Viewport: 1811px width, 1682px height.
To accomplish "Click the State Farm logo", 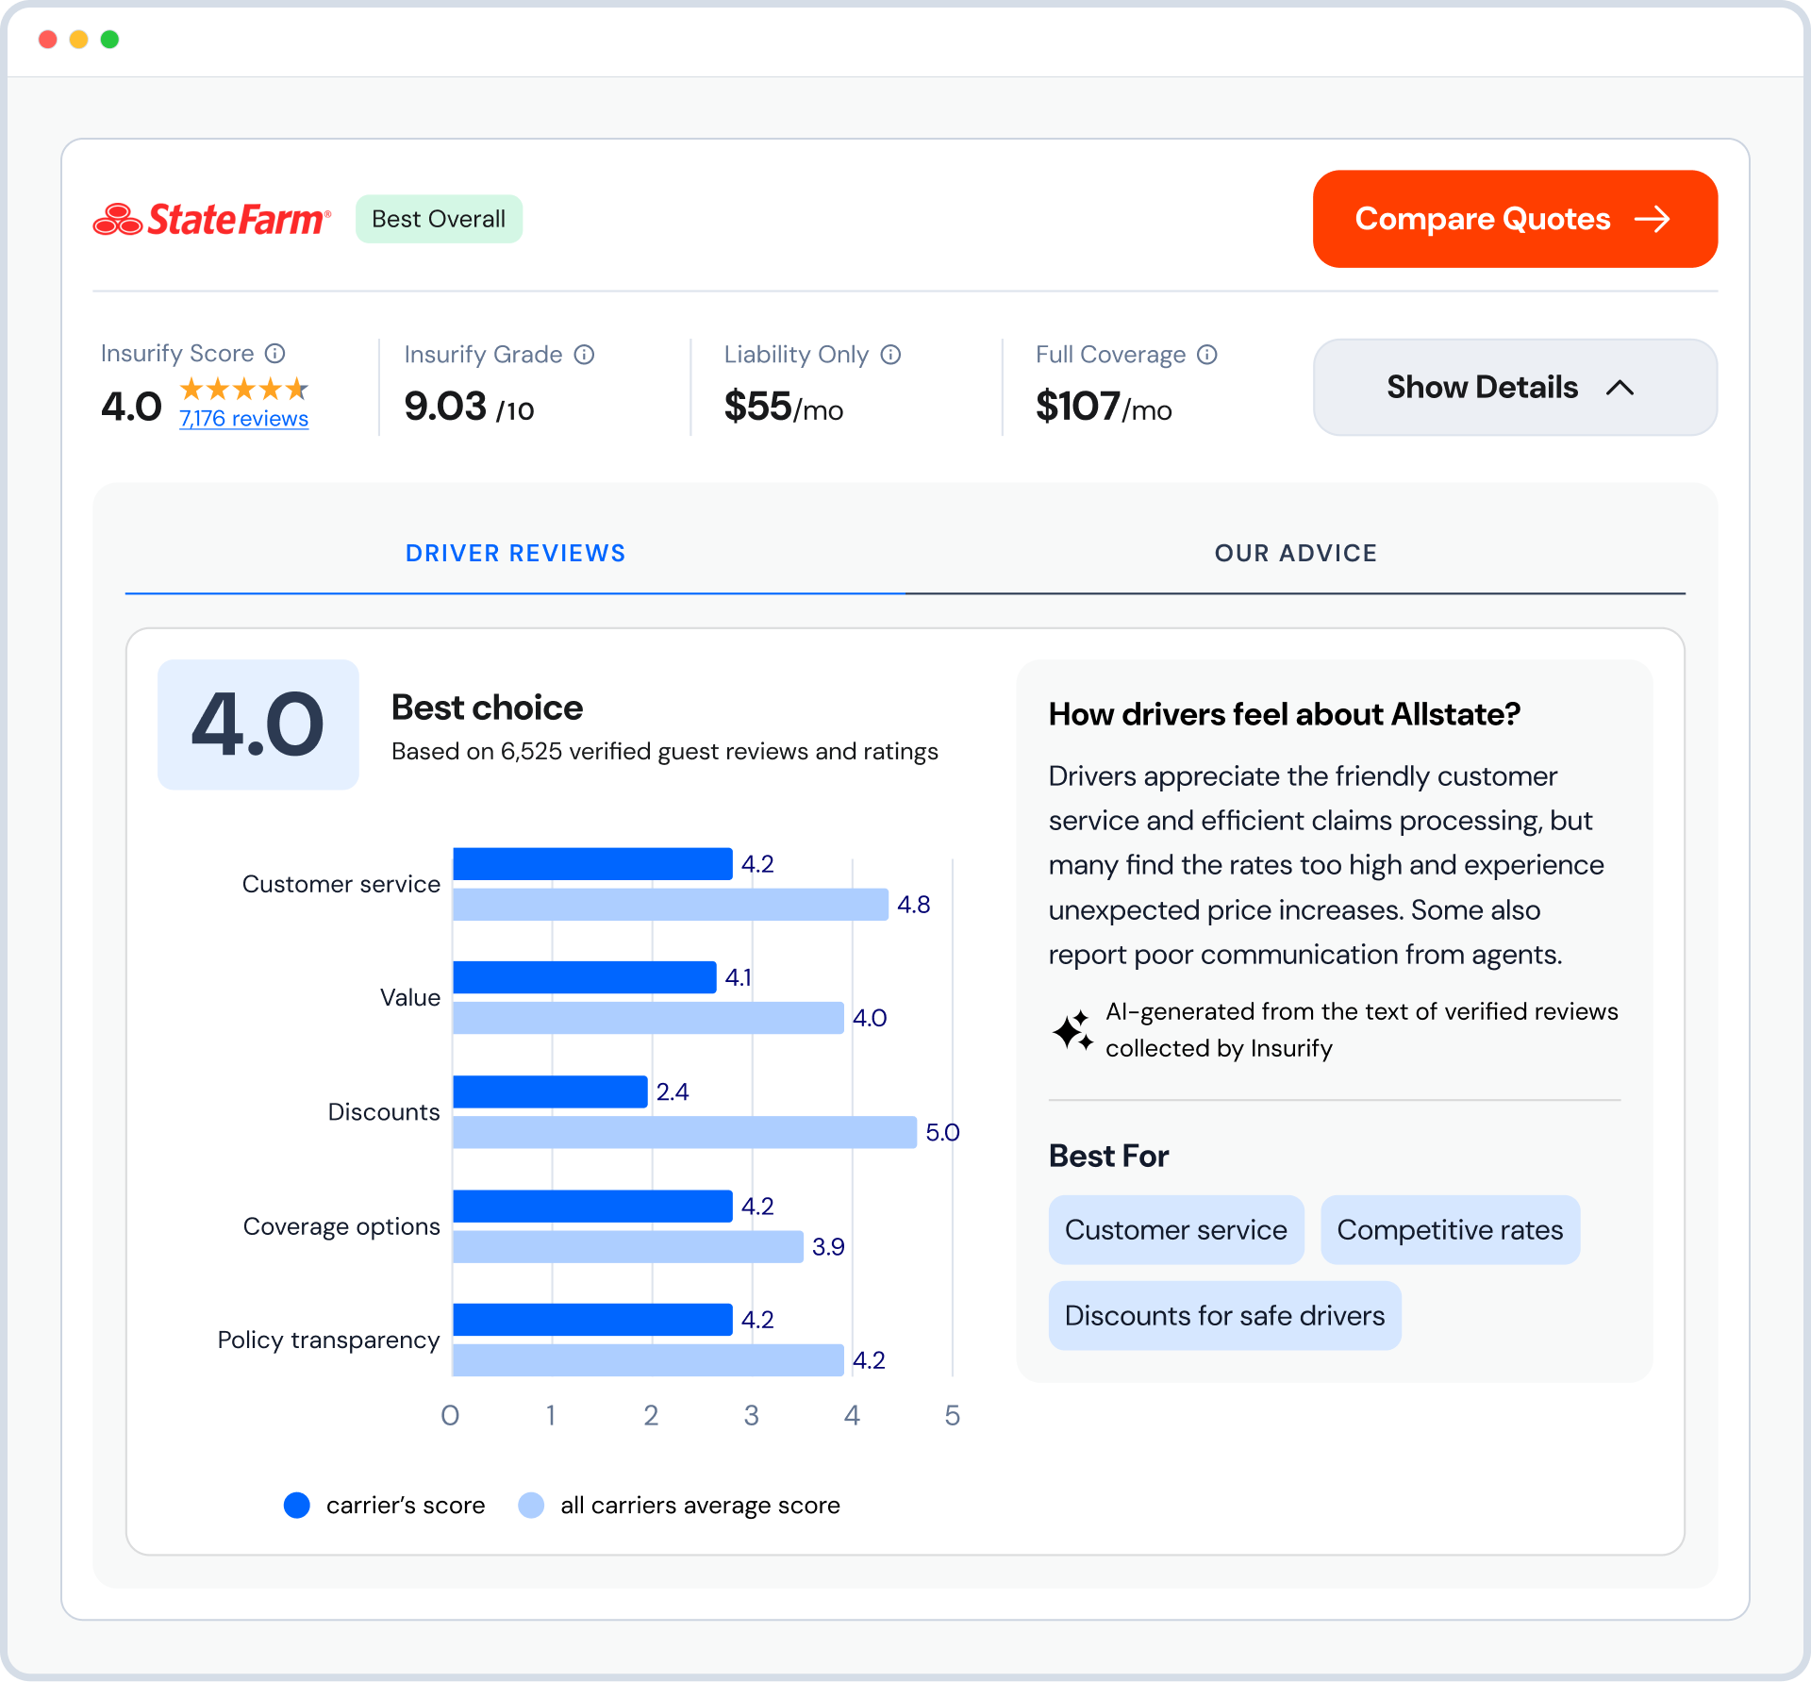I will tap(212, 219).
